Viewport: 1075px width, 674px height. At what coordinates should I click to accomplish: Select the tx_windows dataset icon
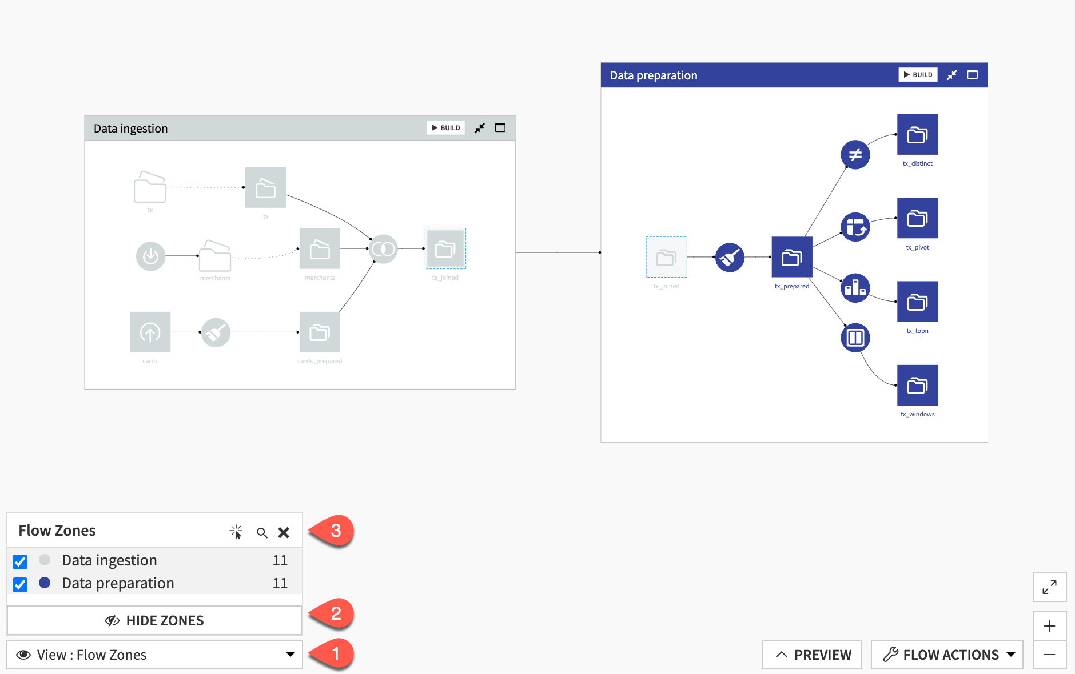[x=917, y=386]
